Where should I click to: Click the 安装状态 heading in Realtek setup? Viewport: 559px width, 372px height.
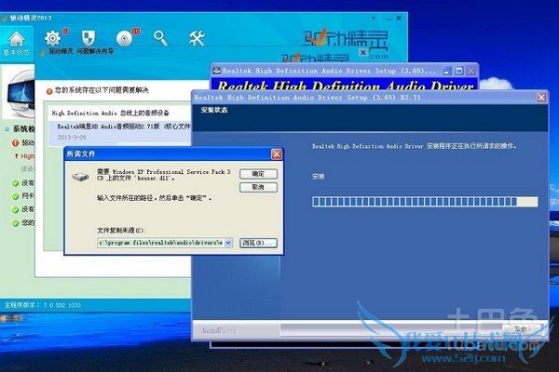point(214,110)
